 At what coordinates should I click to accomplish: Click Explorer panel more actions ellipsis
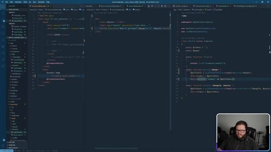coord(25,6)
